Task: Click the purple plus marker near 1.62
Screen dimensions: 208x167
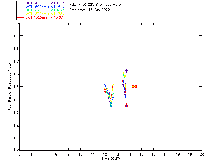Action: point(126,70)
